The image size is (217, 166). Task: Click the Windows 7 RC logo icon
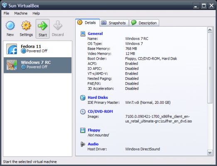click(x=12, y=65)
